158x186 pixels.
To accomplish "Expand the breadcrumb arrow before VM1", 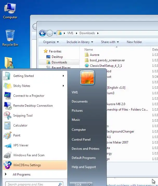I will 64,33.
